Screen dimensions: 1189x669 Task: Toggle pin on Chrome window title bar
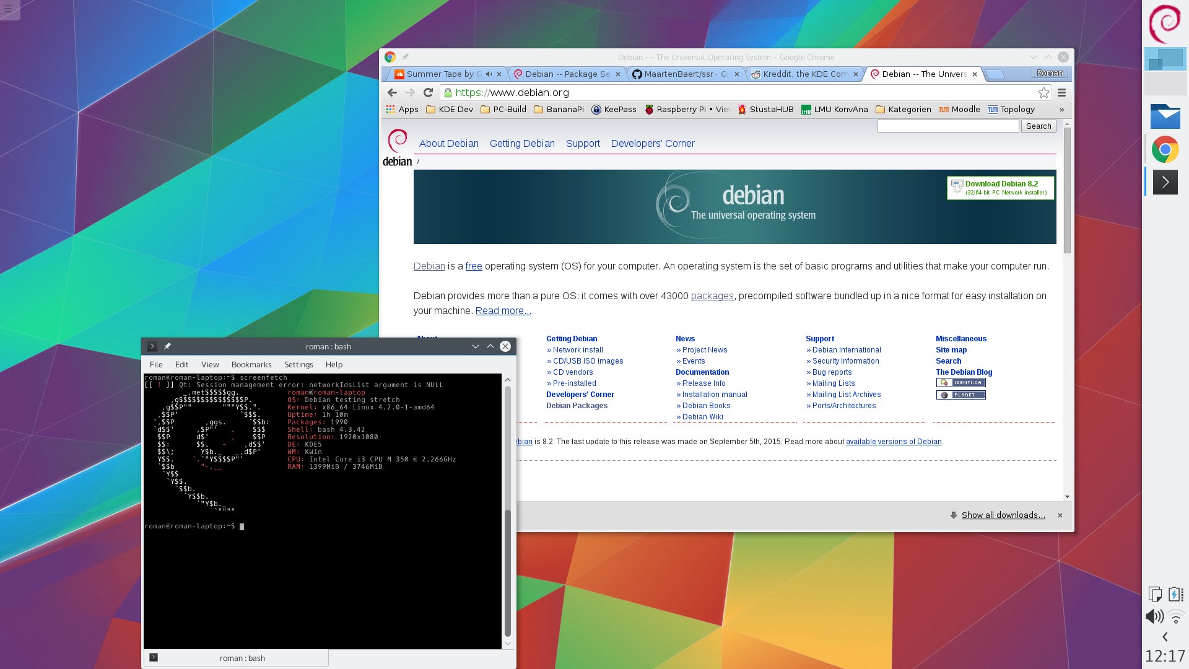[405, 57]
